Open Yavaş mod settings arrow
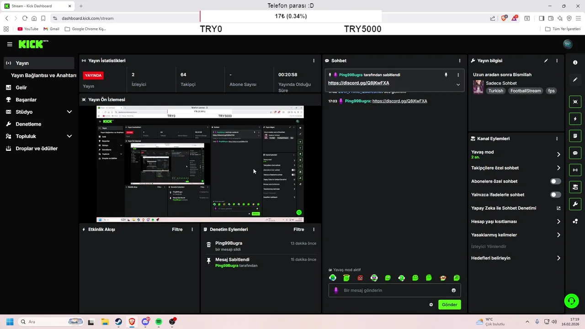The width and height of the screenshot is (585, 329). tap(558, 154)
